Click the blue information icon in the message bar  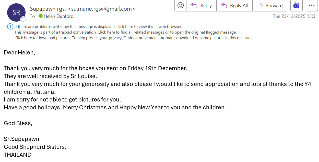[x=10, y=26]
